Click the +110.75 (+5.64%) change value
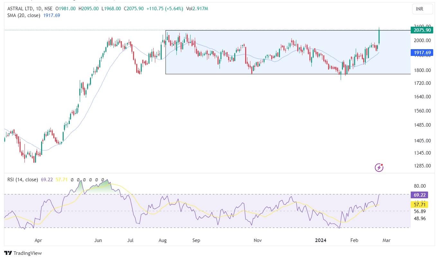439x260 pixels. [x=165, y=9]
